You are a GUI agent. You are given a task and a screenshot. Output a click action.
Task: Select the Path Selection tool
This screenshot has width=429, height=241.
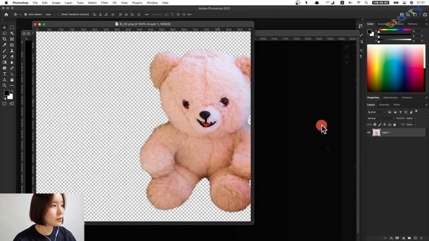point(12,74)
